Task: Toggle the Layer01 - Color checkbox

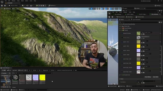Action: [x=122, y=42]
